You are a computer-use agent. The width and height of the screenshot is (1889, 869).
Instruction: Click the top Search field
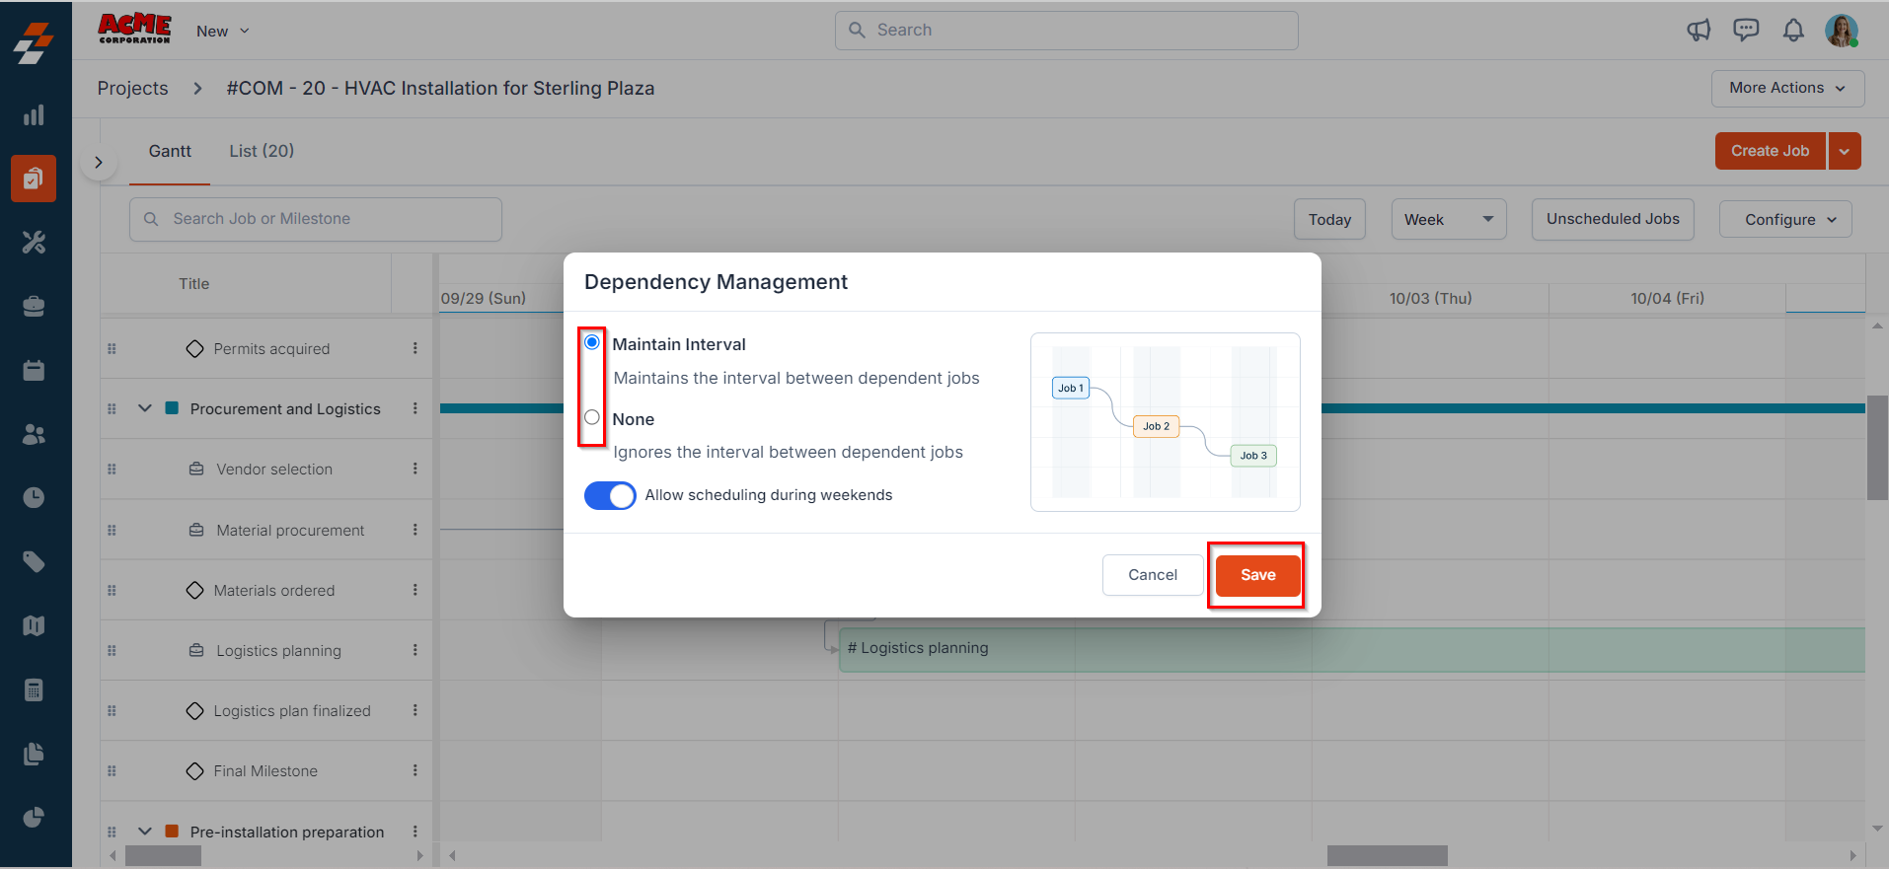click(x=1067, y=31)
